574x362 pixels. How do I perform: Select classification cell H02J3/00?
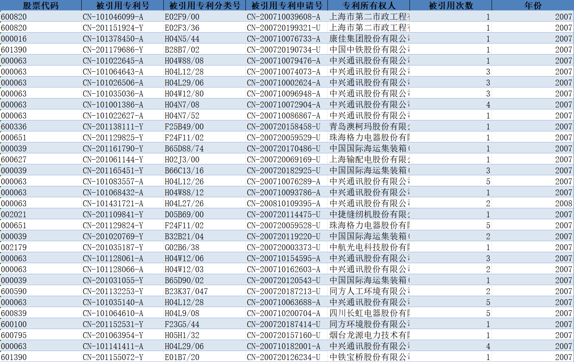pyautogui.click(x=205, y=160)
